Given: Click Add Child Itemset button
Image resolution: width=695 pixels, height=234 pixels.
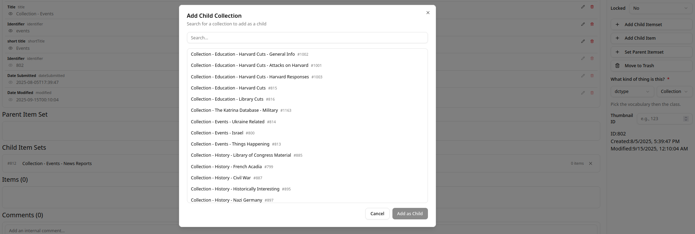Looking at the screenshot, I should coord(651,25).
